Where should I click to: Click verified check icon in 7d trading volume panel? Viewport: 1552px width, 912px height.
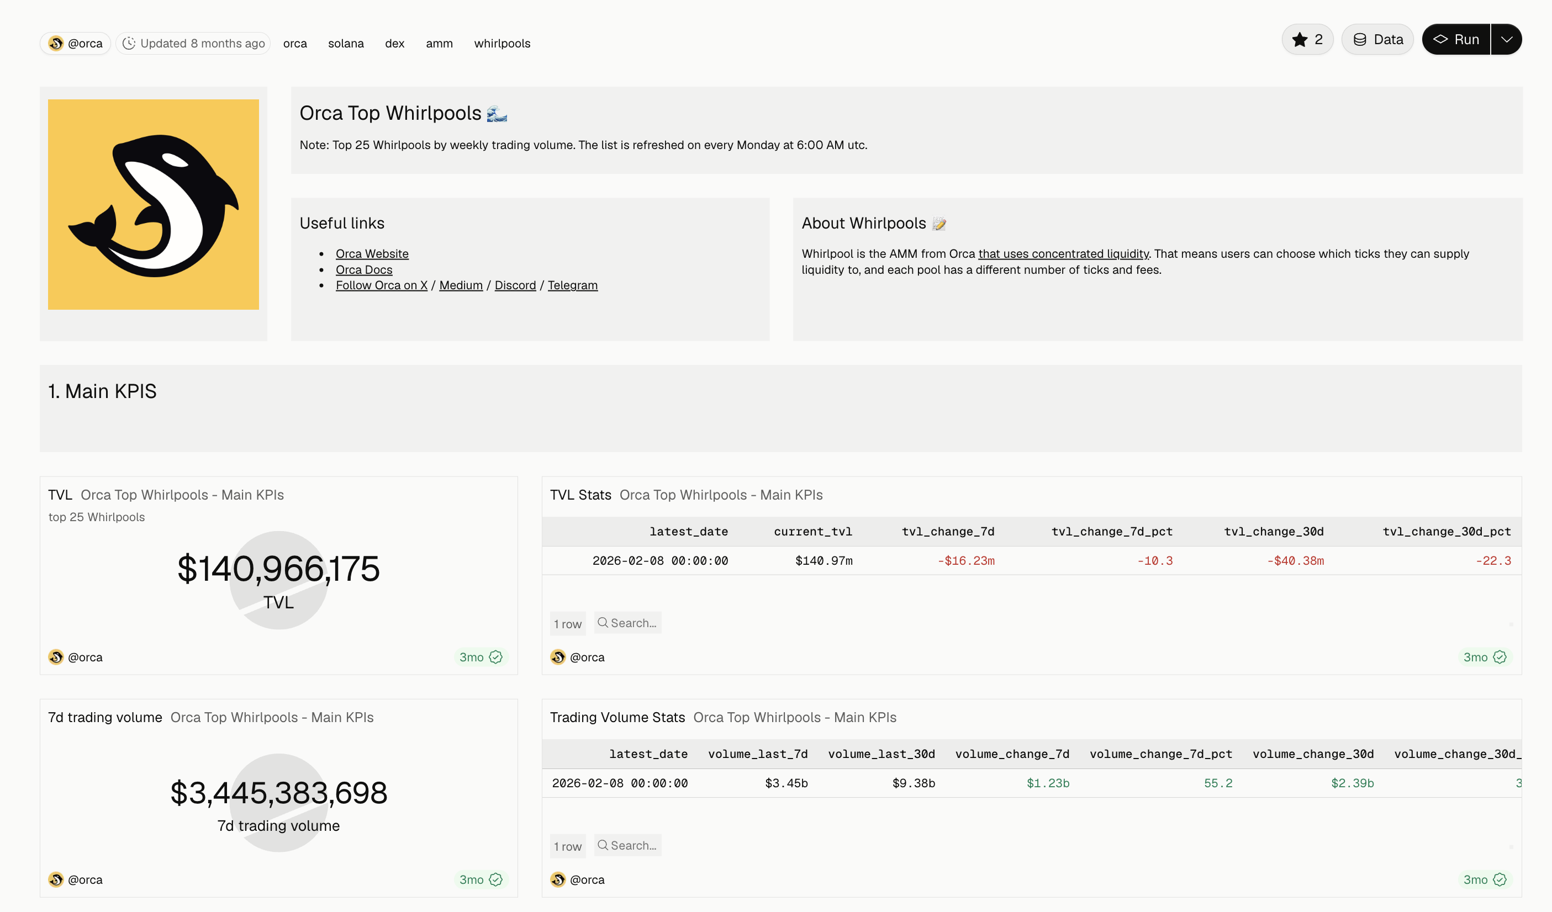pyautogui.click(x=496, y=880)
